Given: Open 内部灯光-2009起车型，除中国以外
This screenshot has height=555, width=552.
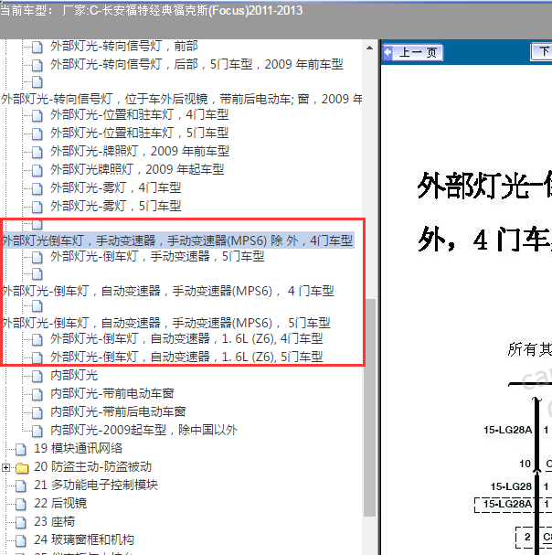Looking at the screenshot, I should pyautogui.click(x=144, y=430).
